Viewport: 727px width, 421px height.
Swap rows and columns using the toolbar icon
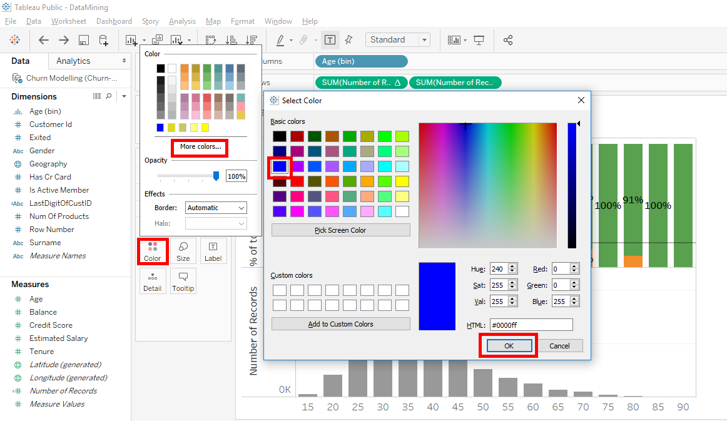pyautogui.click(x=211, y=40)
